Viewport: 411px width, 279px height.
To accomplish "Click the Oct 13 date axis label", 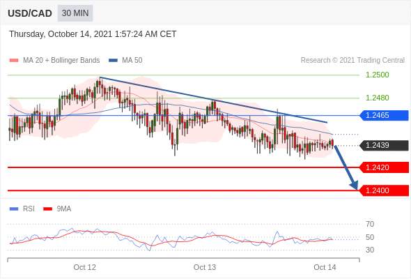I will (x=204, y=267).
